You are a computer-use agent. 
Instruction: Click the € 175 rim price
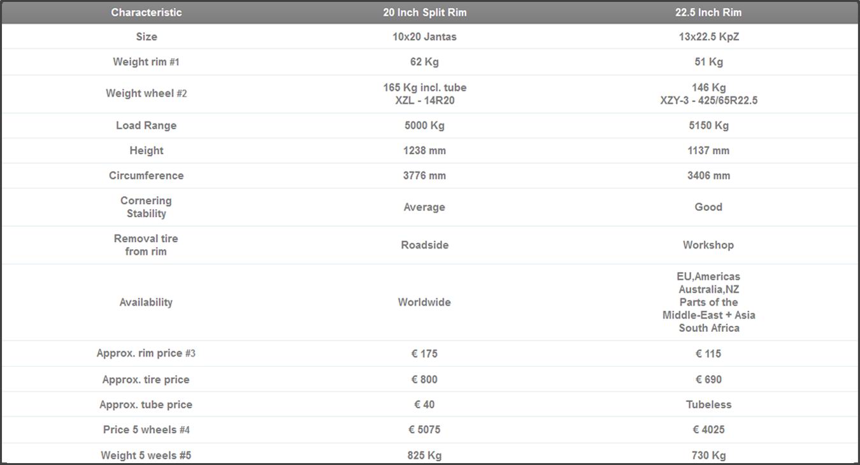pyautogui.click(x=424, y=354)
